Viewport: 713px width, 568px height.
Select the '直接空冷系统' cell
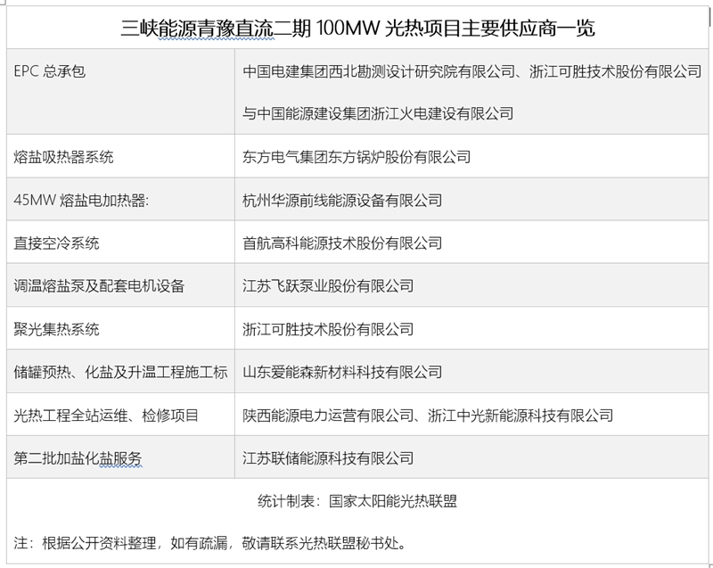pos(120,242)
